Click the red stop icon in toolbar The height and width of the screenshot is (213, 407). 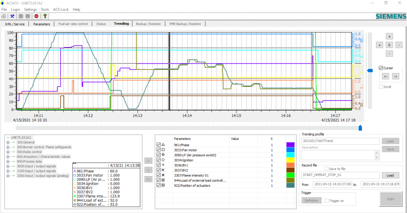click(36, 16)
